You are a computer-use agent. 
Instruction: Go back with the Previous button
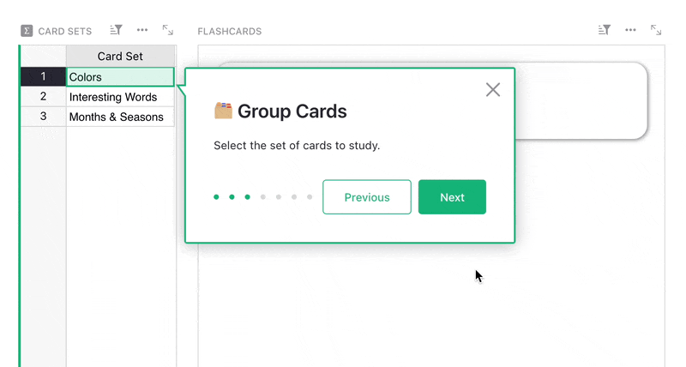(367, 197)
